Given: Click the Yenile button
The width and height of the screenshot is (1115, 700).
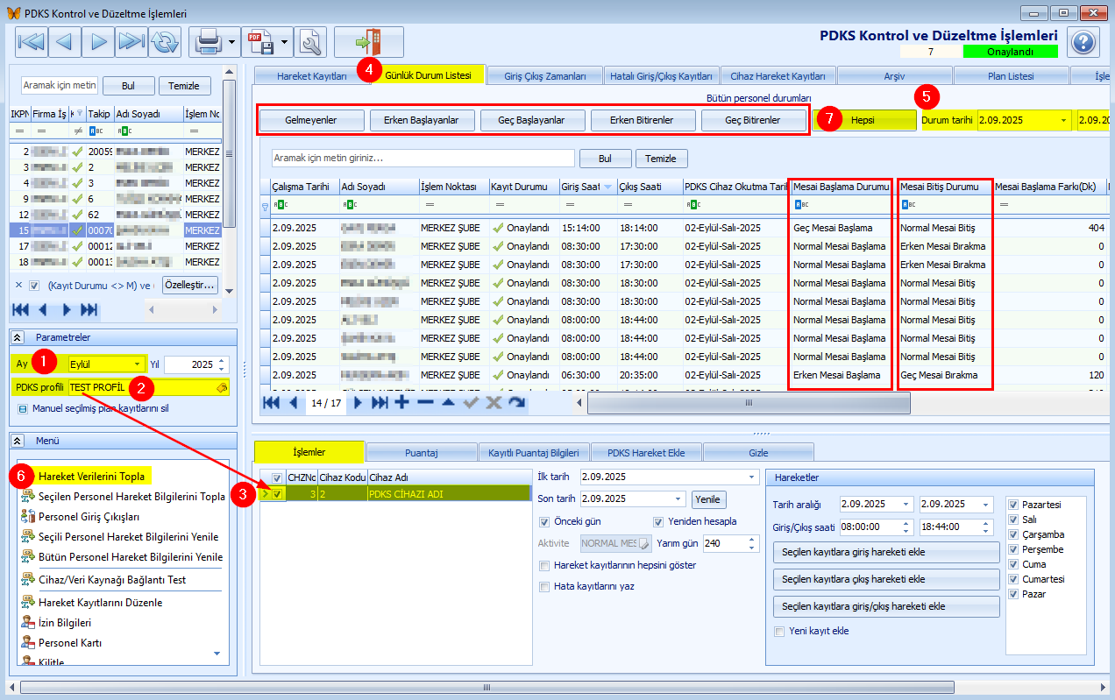Looking at the screenshot, I should 707,498.
